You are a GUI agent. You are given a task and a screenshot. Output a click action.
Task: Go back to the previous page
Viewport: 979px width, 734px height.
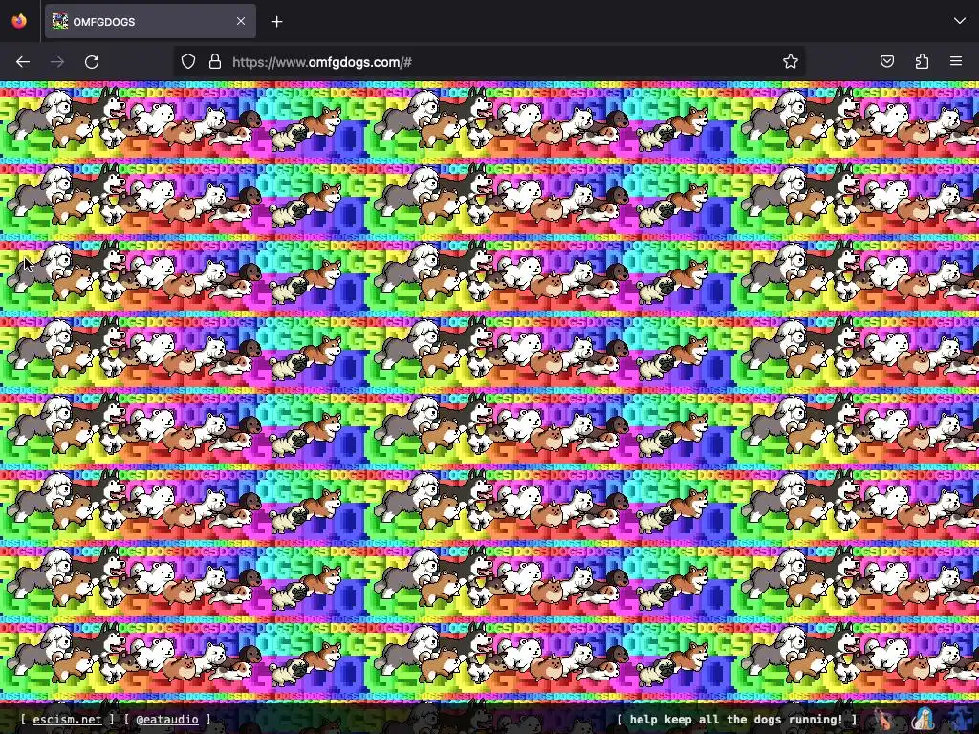tap(23, 62)
